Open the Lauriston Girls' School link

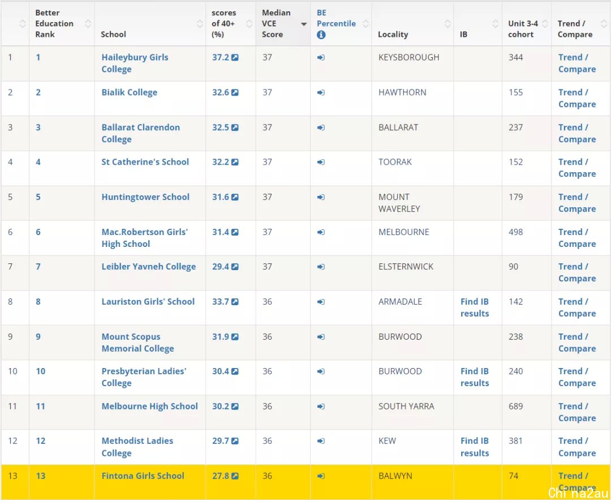coord(148,301)
